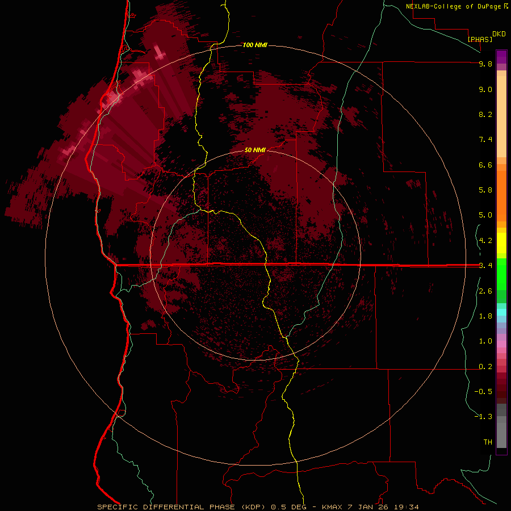511x511 pixels.
Task: Click the 7.4 scale label
Action: (x=485, y=140)
